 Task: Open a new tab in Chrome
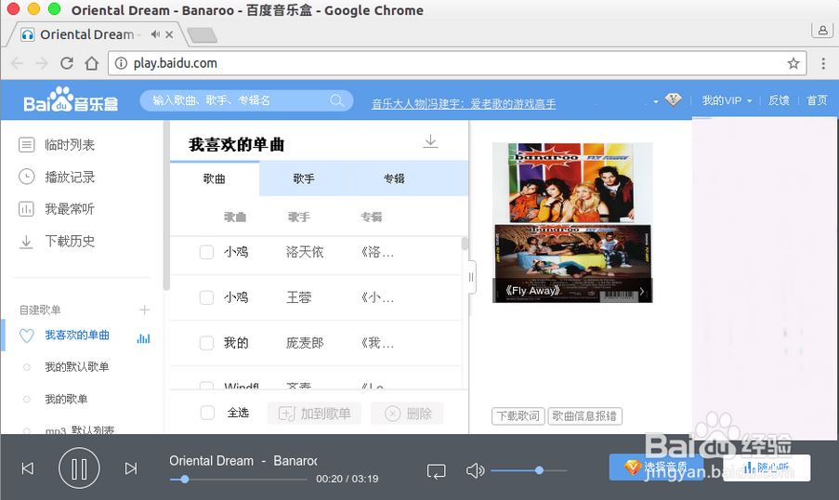pos(203,35)
